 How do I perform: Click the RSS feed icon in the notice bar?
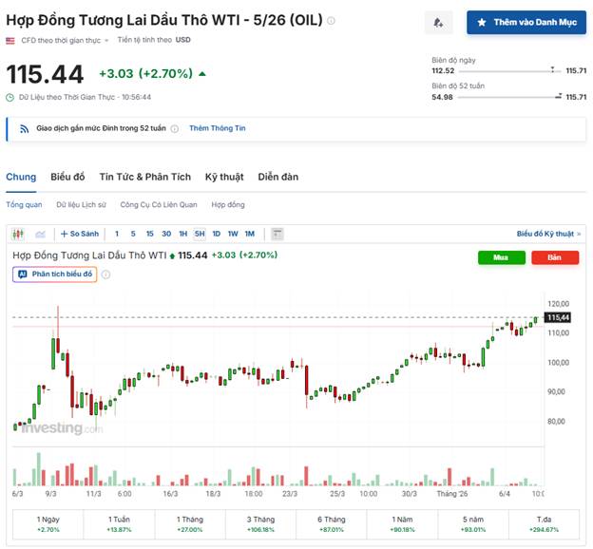[x=24, y=129]
